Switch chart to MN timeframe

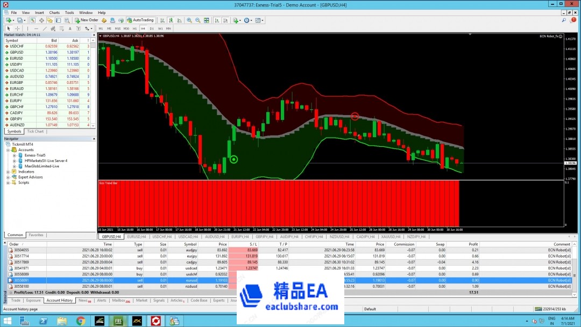click(168, 29)
